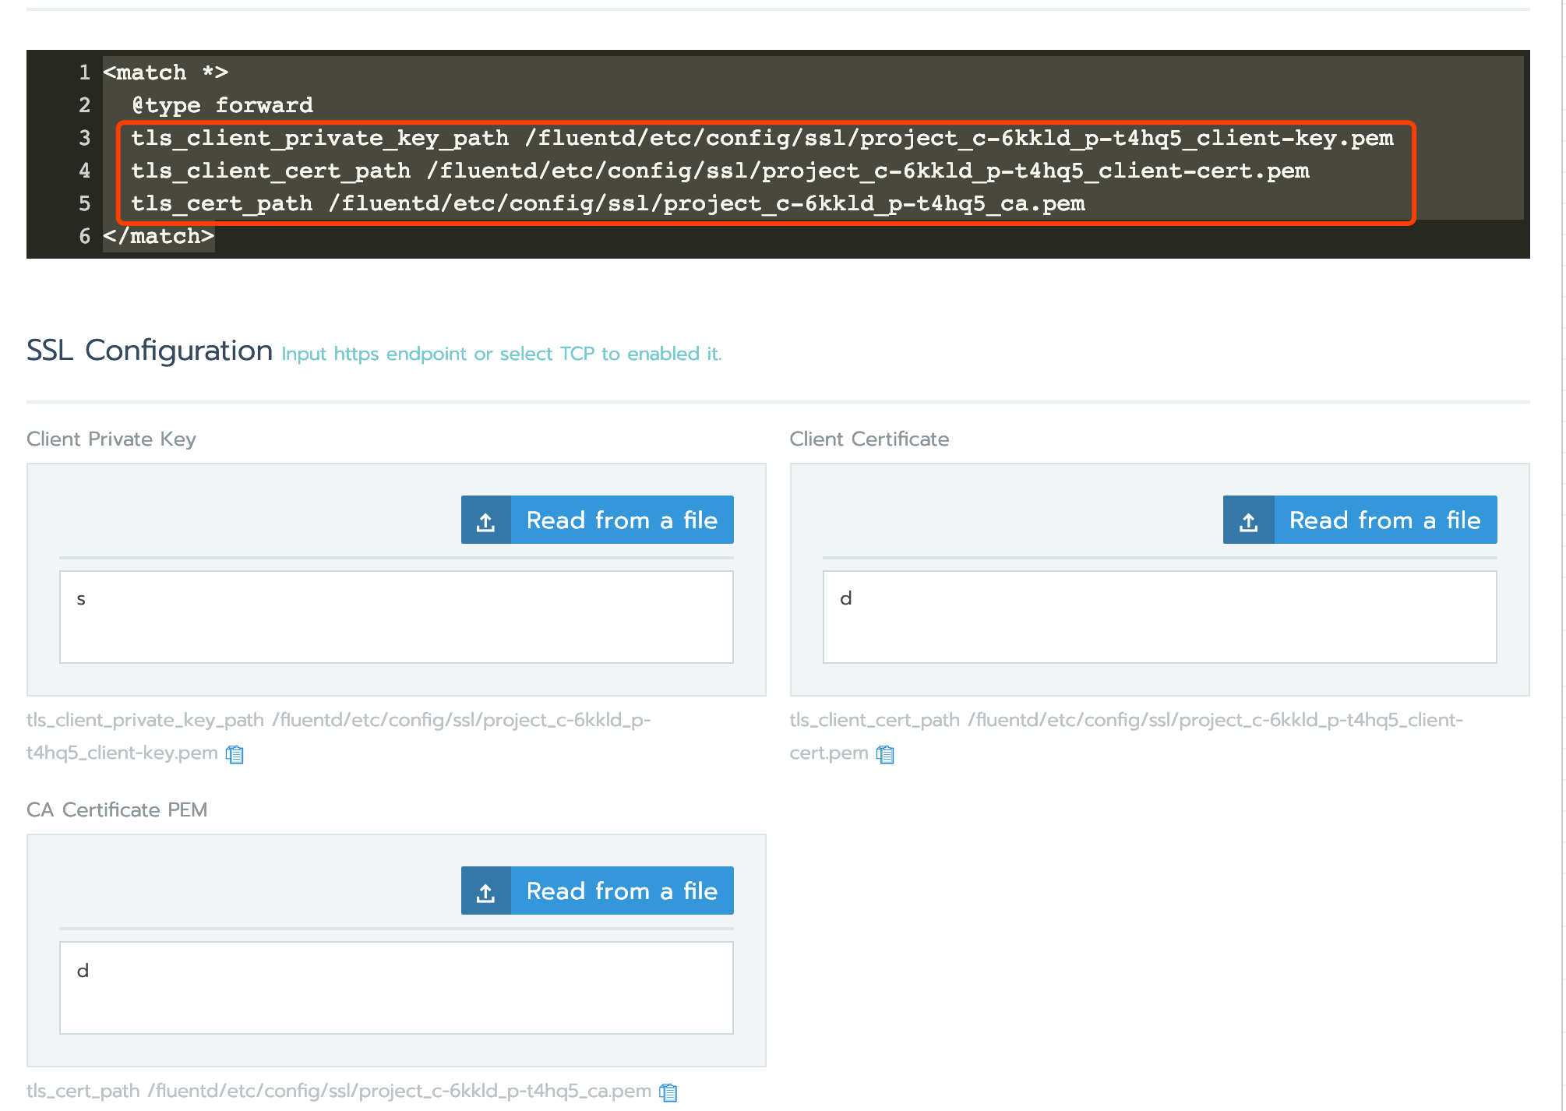Image resolution: width=1566 pixels, height=1111 pixels.
Task: Click upload icon in Client Certificate box
Action: click(1249, 520)
